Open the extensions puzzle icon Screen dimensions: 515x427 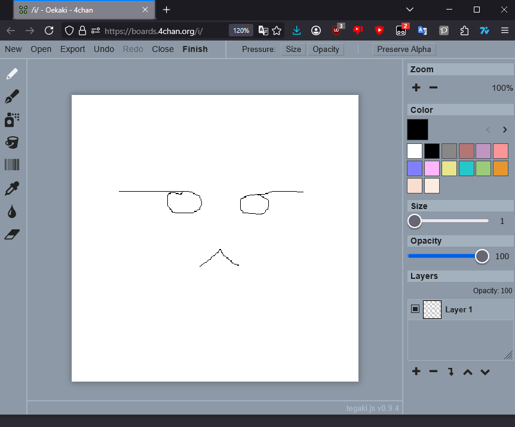coord(464,31)
